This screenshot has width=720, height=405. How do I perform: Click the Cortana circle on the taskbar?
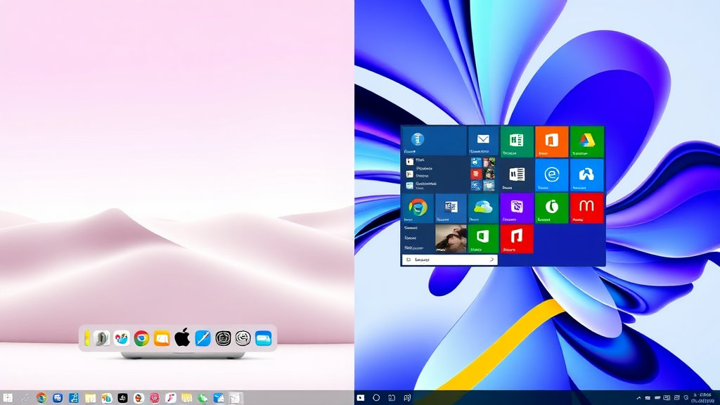click(x=376, y=398)
